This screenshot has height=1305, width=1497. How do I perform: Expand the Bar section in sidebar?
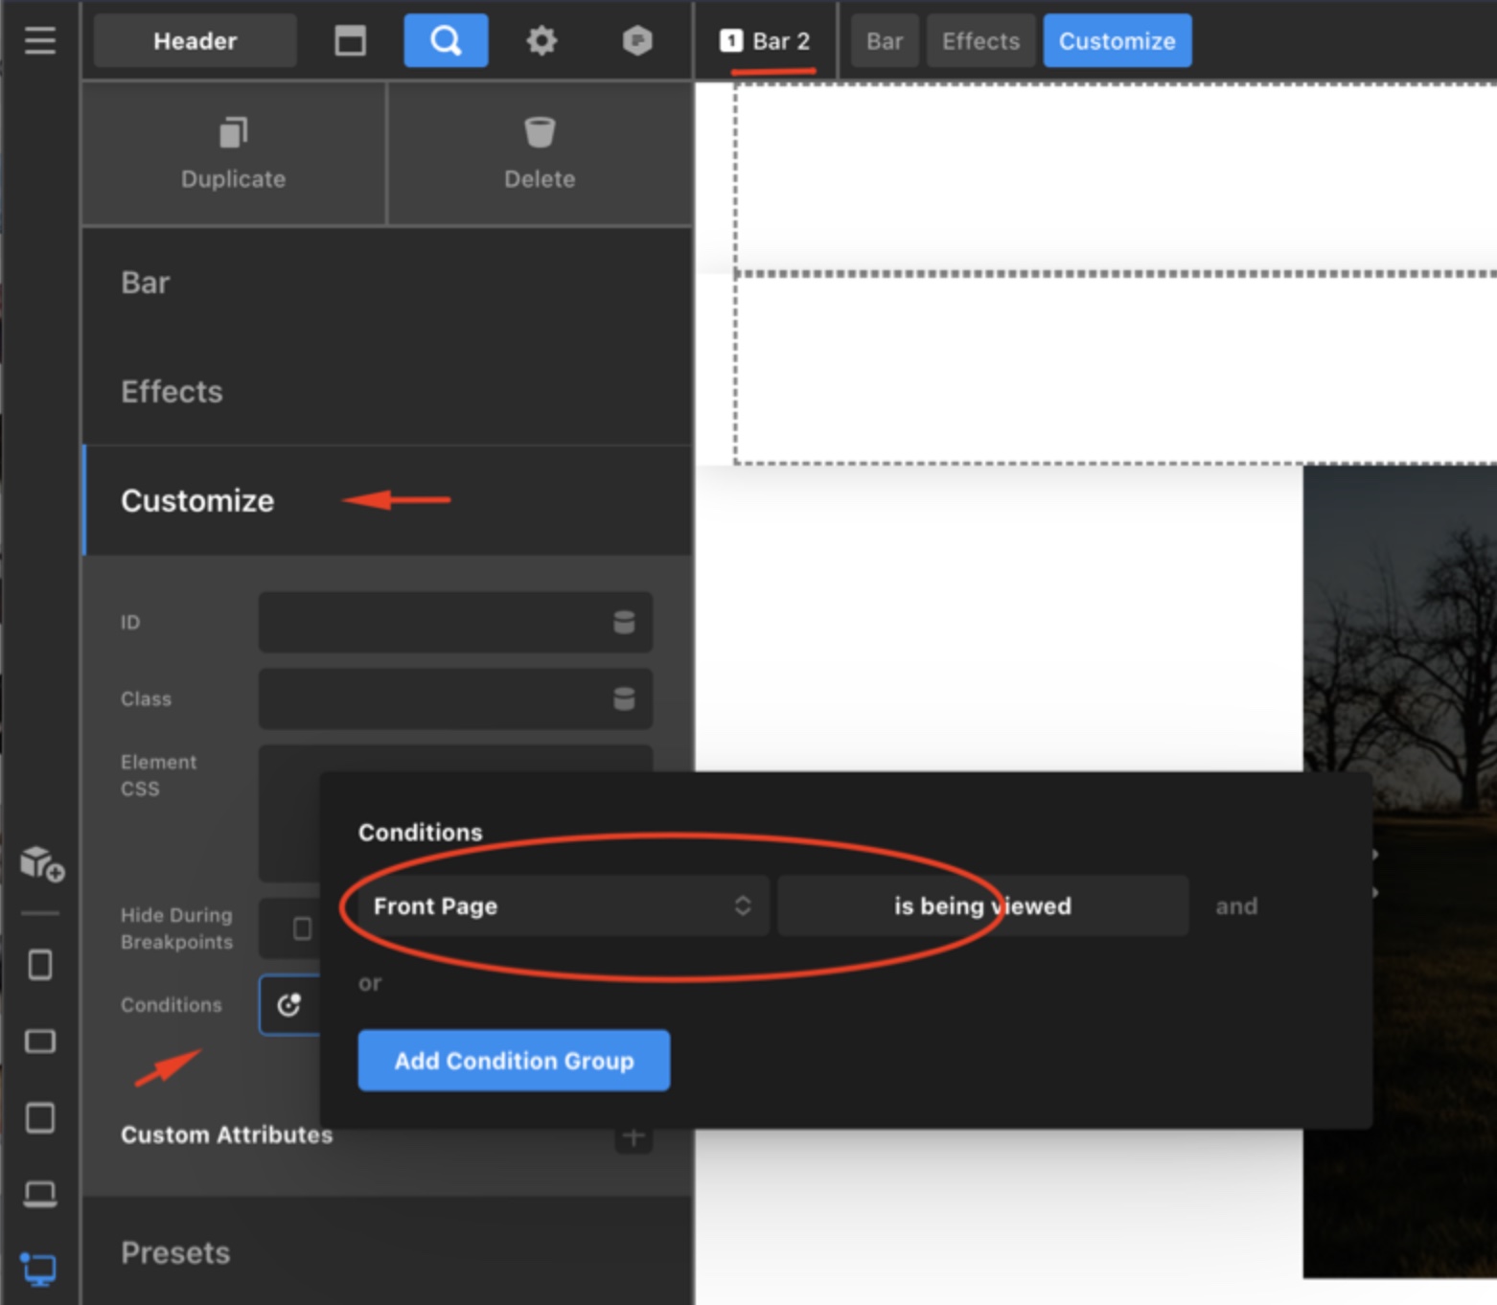pos(146,283)
